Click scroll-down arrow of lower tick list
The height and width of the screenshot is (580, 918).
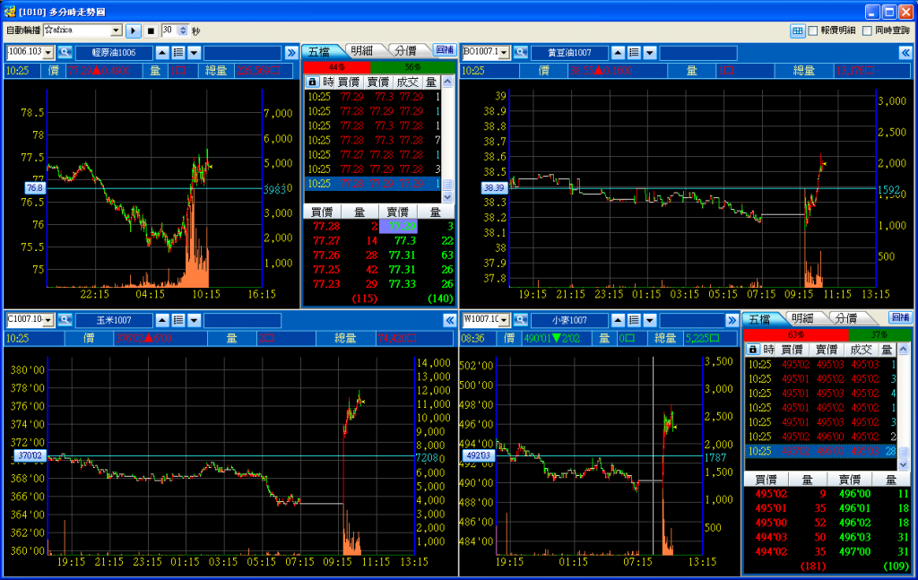[x=904, y=465]
